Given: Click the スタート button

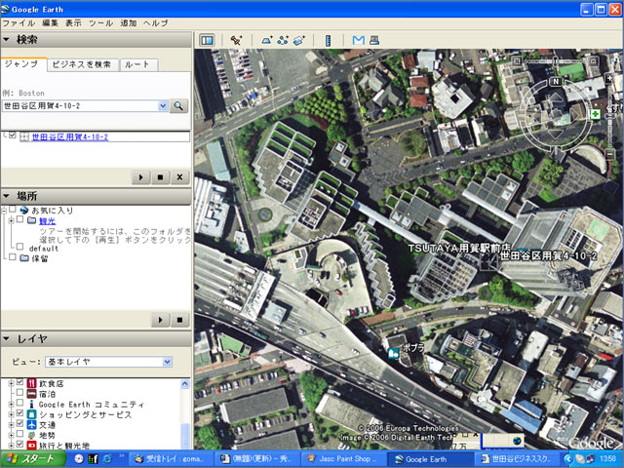Looking at the screenshot, I should tap(33, 459).
